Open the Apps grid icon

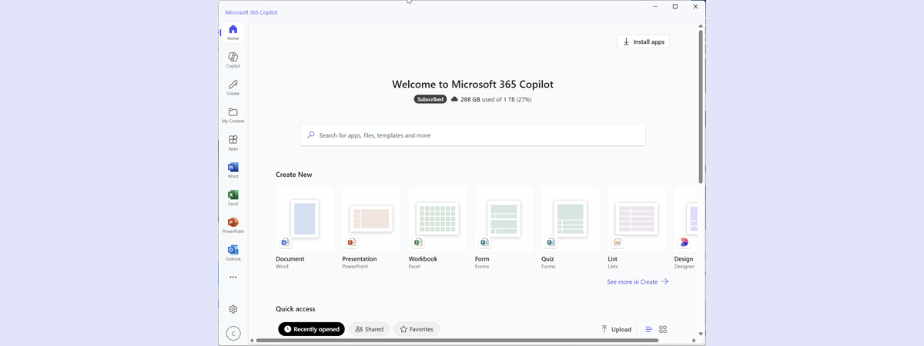pos(233,143)
